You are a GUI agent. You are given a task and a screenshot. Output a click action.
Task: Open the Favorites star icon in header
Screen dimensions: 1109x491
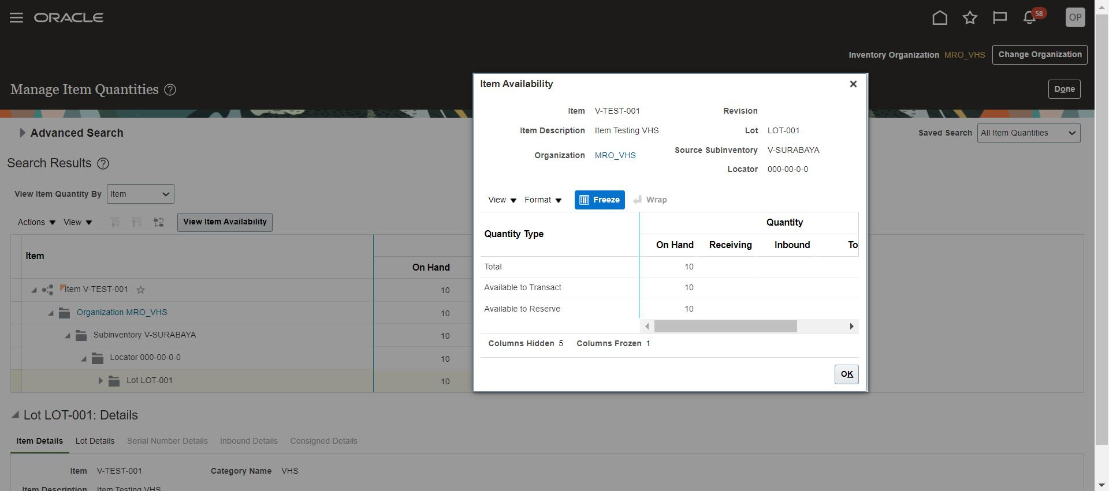[970, 18]
